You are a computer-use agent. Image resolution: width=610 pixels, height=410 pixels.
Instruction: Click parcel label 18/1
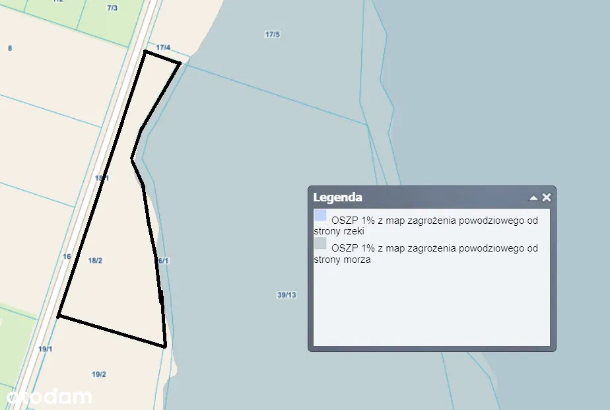point(102,178)
